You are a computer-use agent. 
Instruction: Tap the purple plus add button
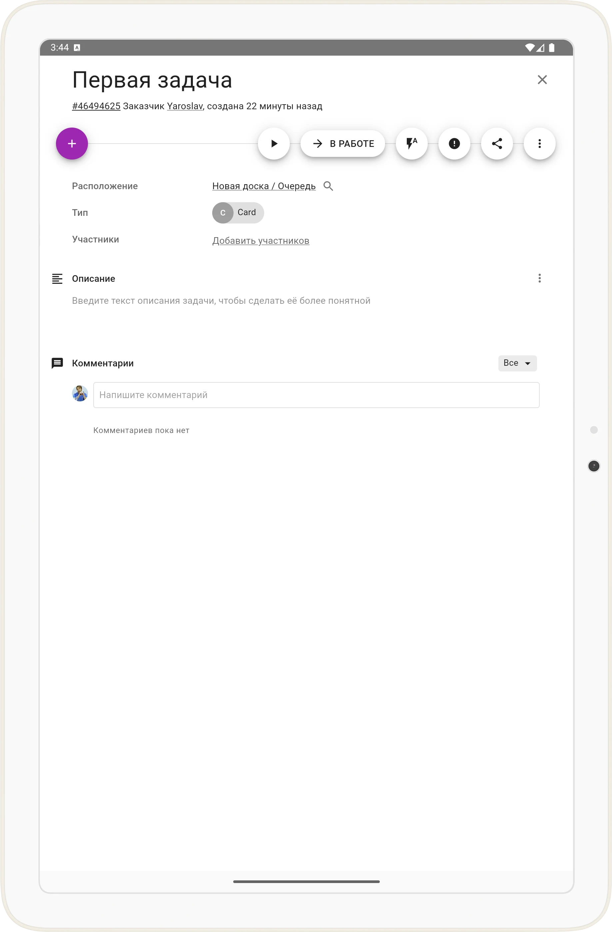coord(72,143)
